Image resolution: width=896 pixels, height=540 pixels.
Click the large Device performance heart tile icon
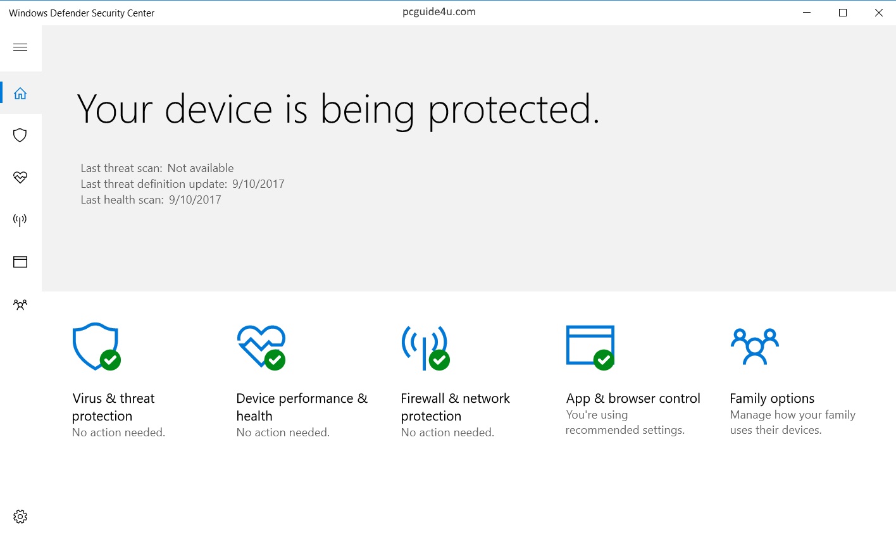coord(261,347)
